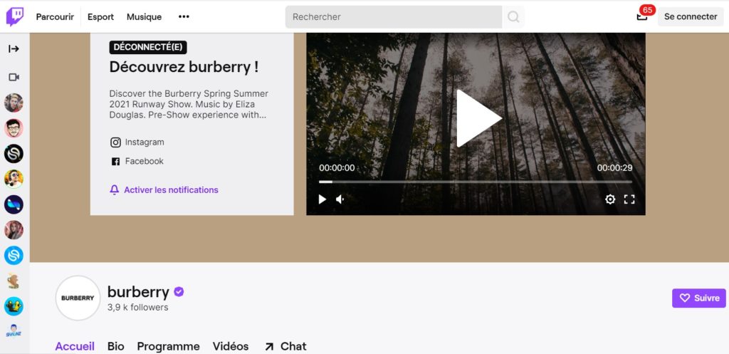The height and width of the screenshot is (354, 729).
Task: Open burberry's Facebook link
Action: point(144,162)
